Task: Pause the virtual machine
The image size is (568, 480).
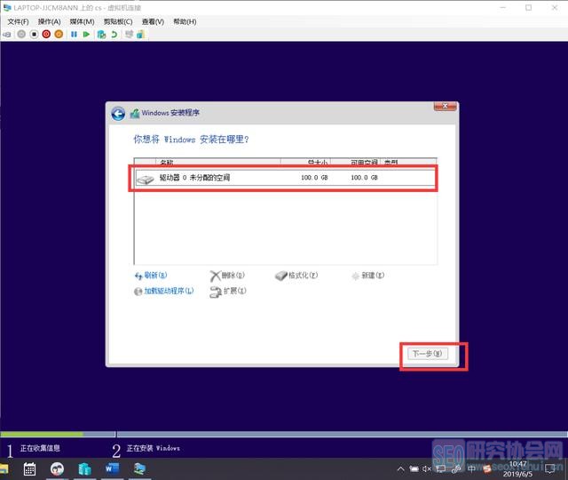Action: (x=74, y=34)
